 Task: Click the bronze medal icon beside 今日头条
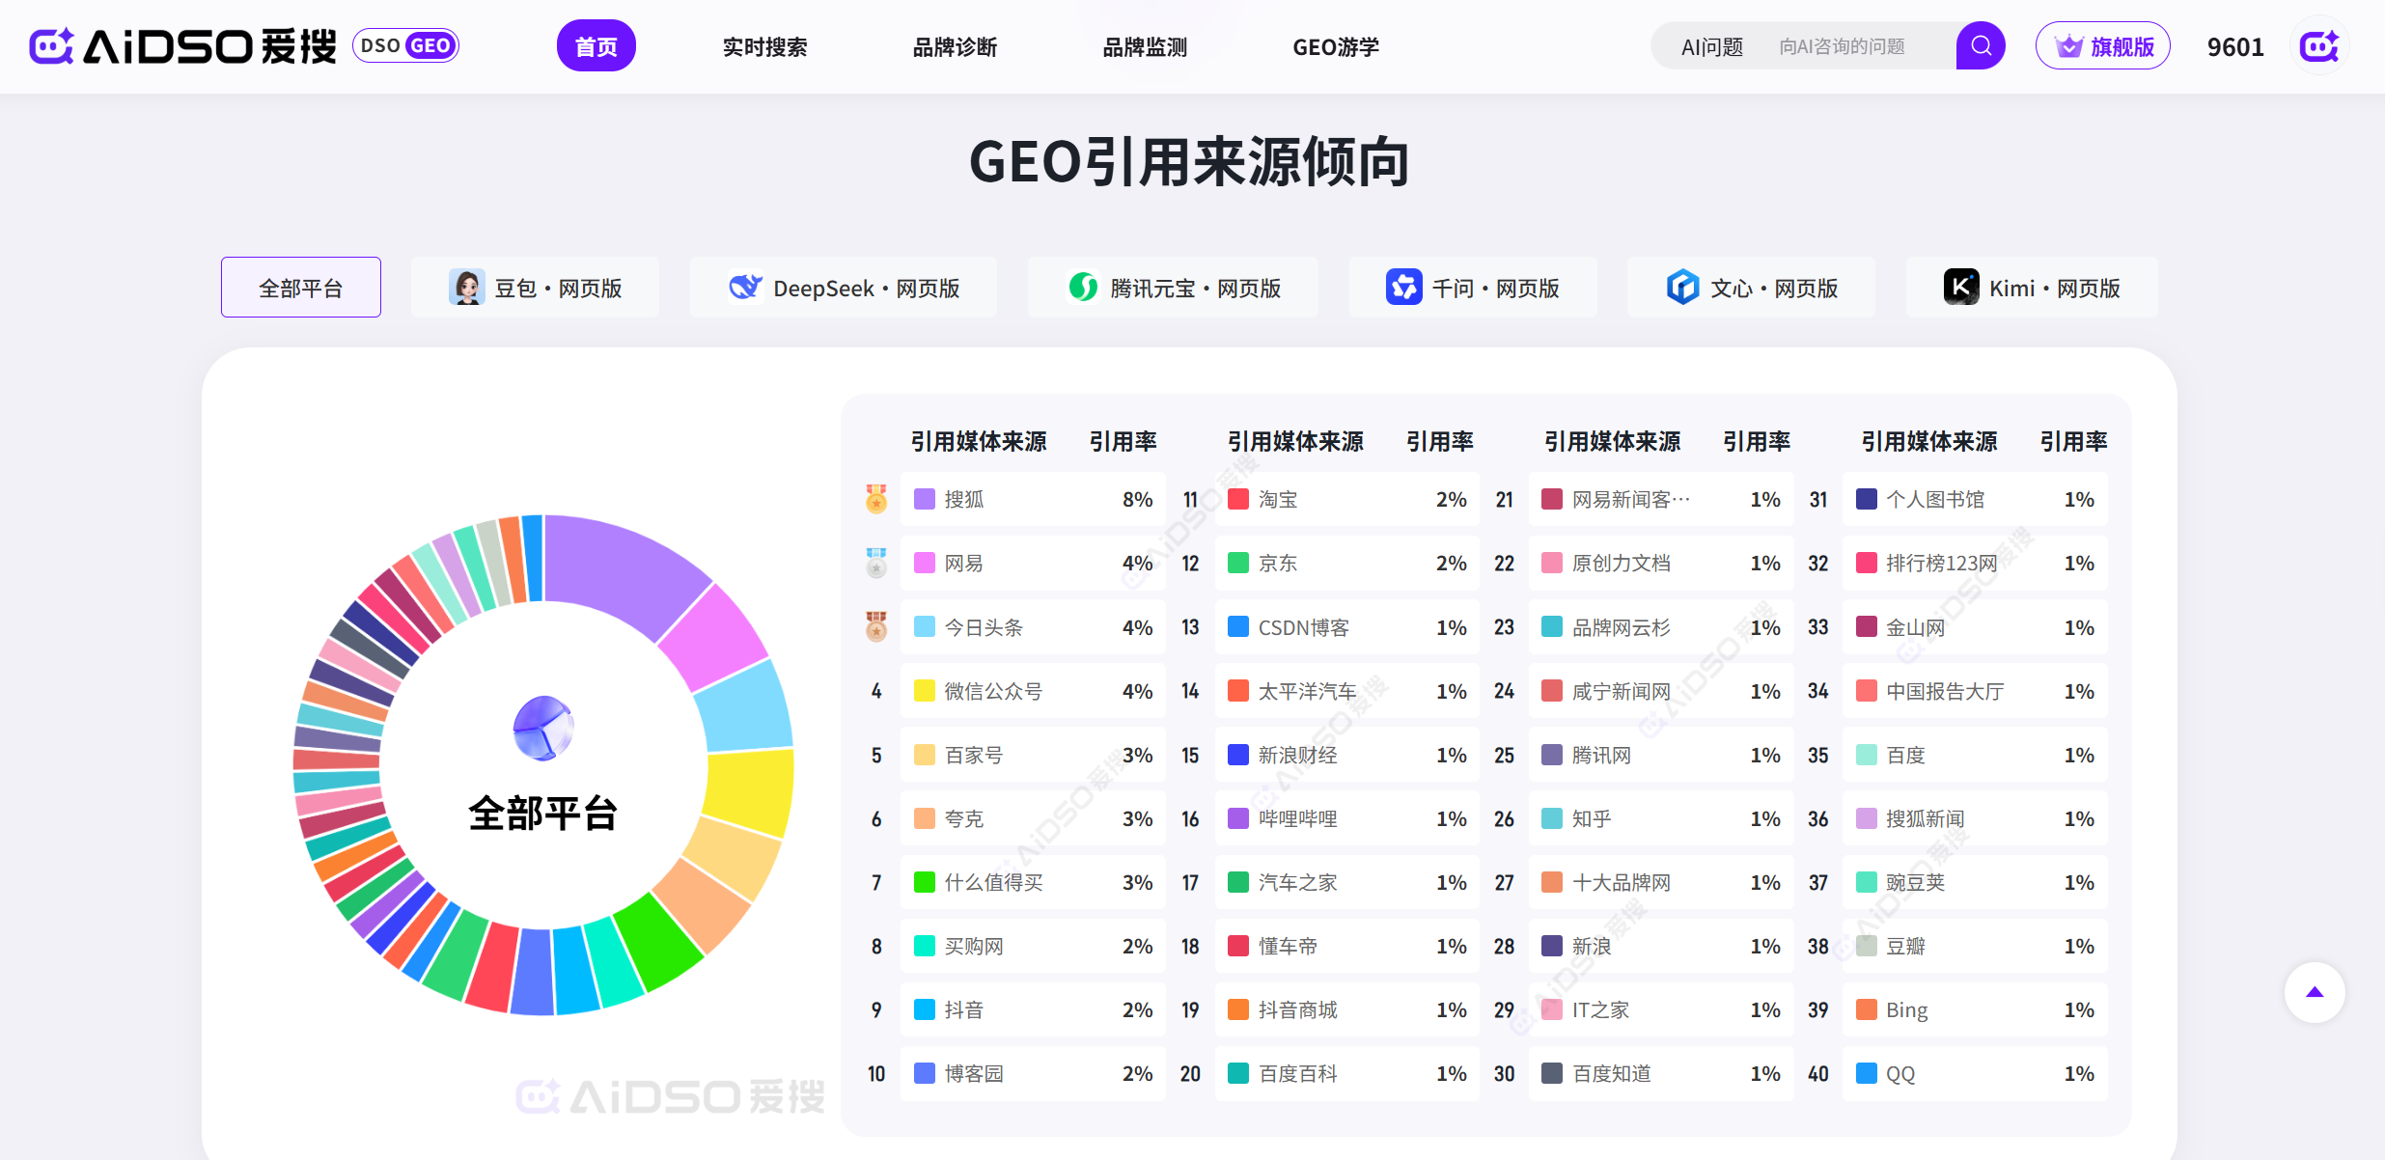tap(875, 627)
